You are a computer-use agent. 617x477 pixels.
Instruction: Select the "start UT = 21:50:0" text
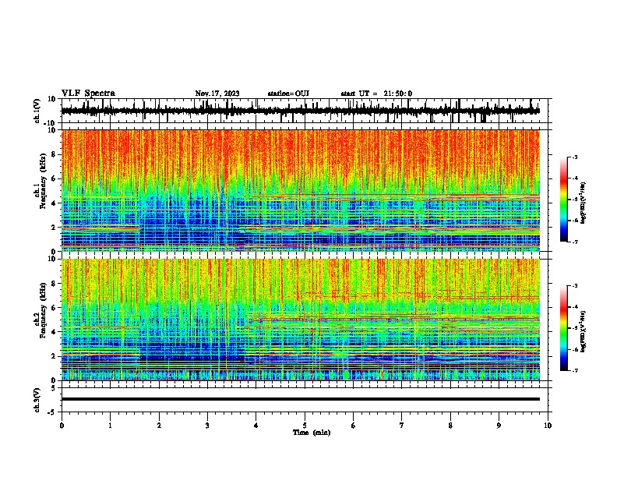(376, 94)
